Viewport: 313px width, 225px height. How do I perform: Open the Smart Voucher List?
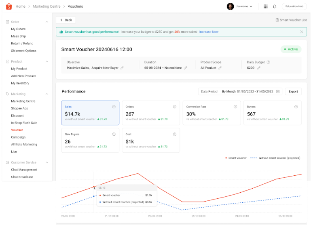click(x=291, y=20)
